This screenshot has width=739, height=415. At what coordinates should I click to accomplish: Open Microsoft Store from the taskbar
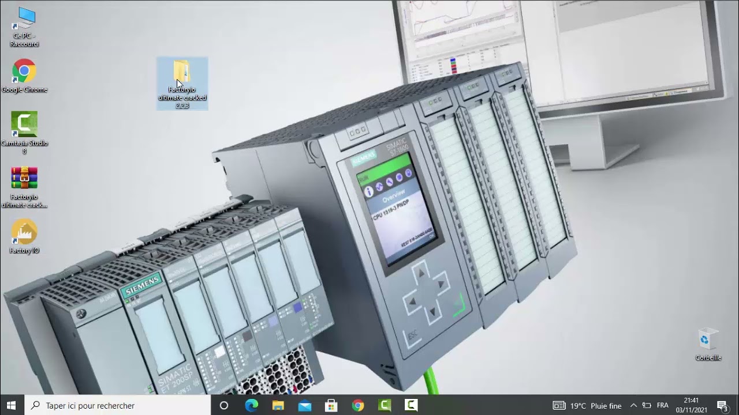331,406
